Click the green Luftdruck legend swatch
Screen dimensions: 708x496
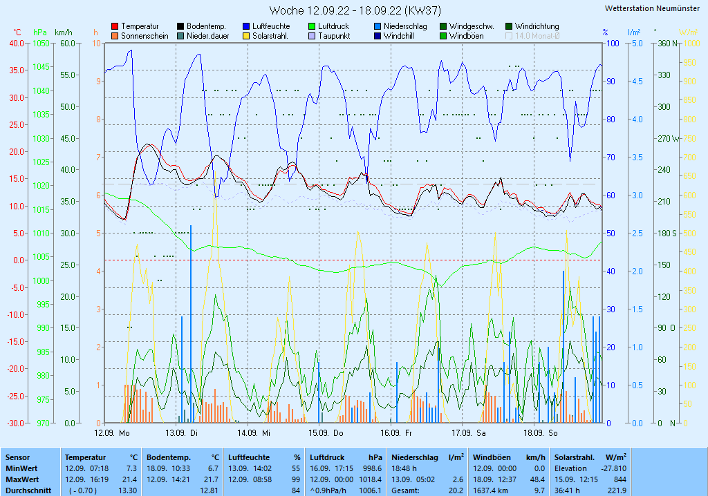(312, 27)
